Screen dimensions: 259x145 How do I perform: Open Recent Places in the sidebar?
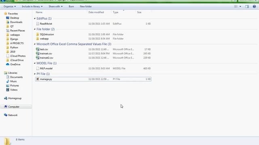pyautogui.click(x=17, y=31)
